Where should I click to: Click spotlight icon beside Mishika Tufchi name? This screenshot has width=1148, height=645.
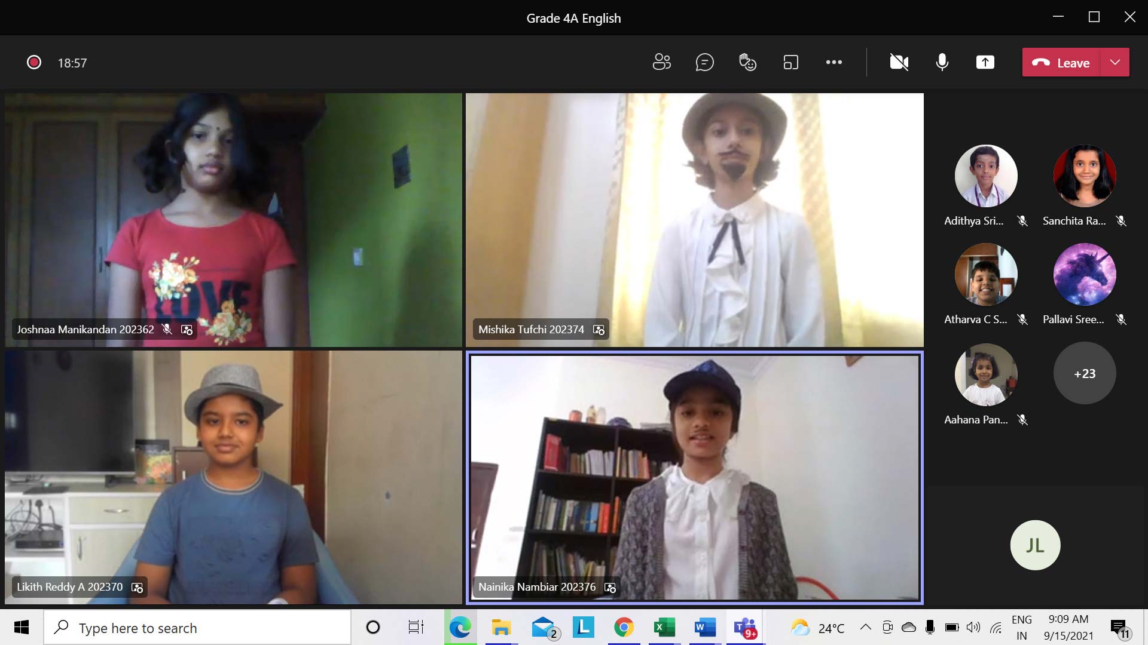point(599,330)
